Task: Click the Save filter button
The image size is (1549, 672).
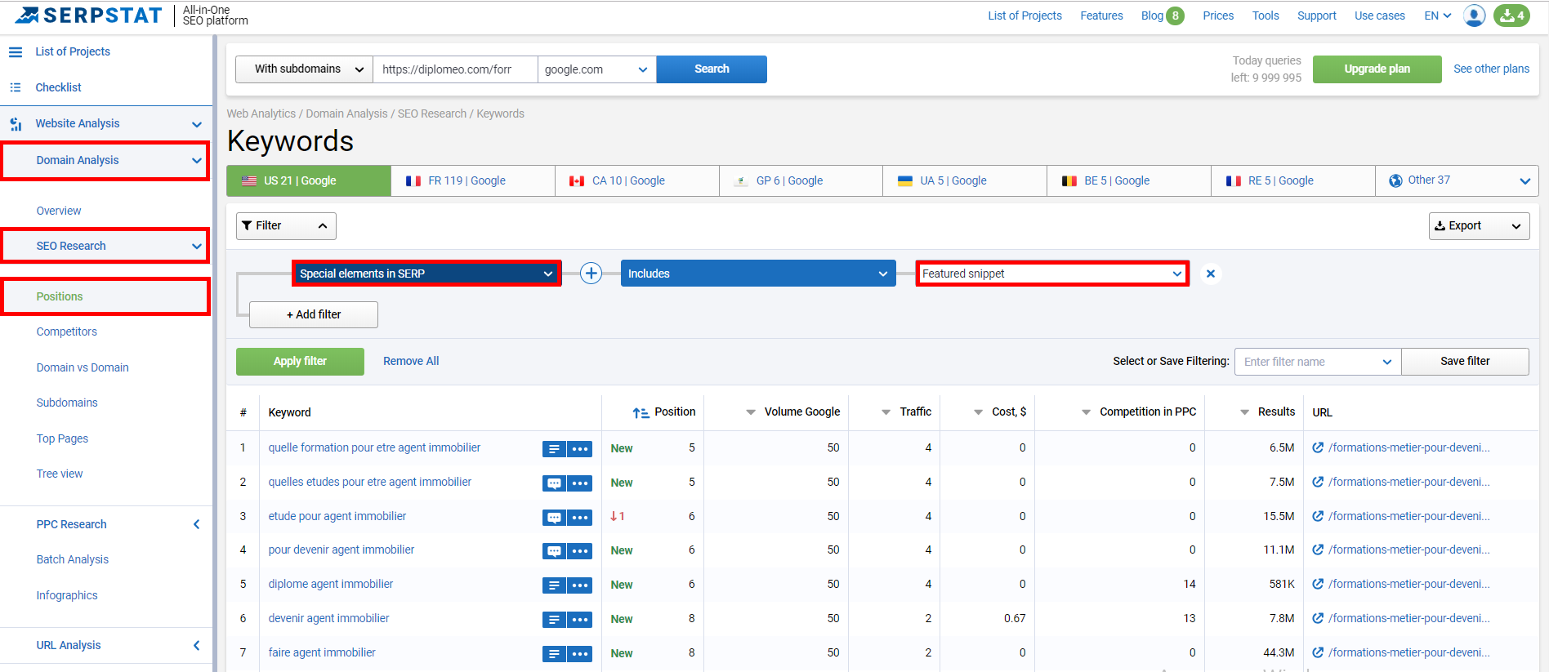Action: click(x=1465, y=362)
